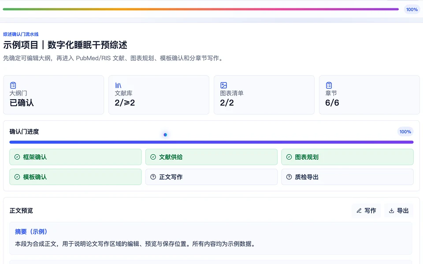423x264 pixels.
Task: Click the check icon beside 框架确认
Action: (x=17, y=157)
